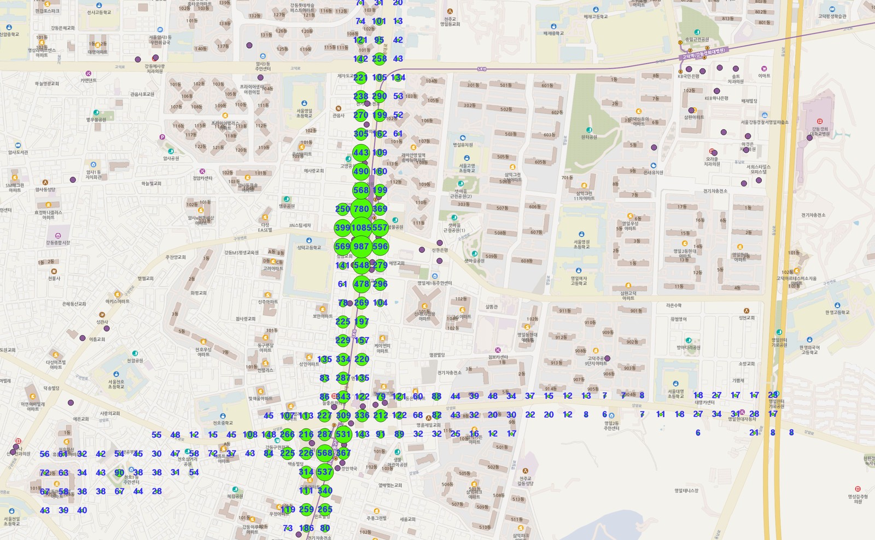Select the 강동종합시장 market icon
Image resolution: width=875 pixels, height=540 pixels.
58,236
